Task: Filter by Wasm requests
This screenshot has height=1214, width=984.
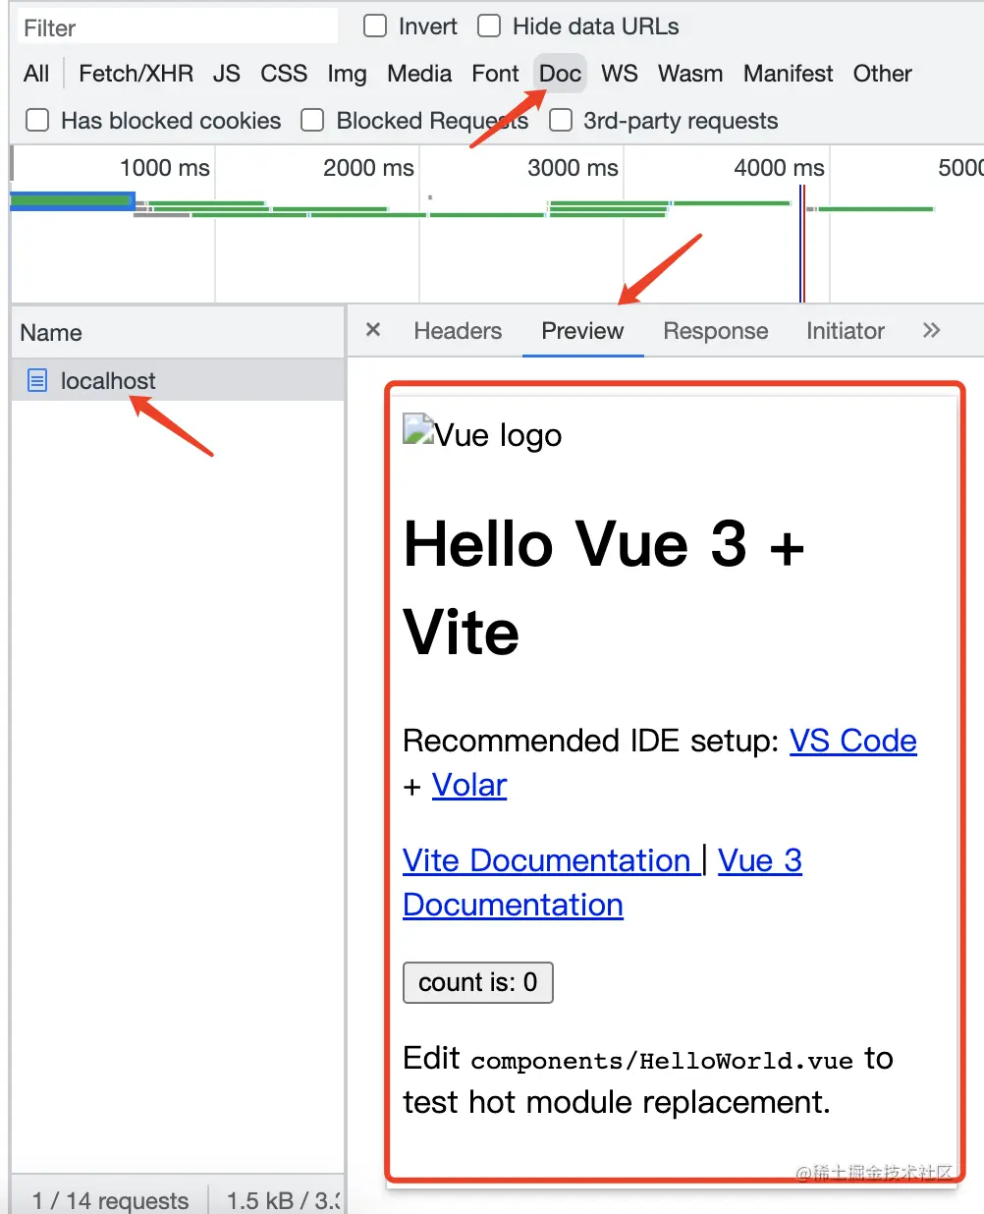Action: pyautogui.click(x=690, y=74)
